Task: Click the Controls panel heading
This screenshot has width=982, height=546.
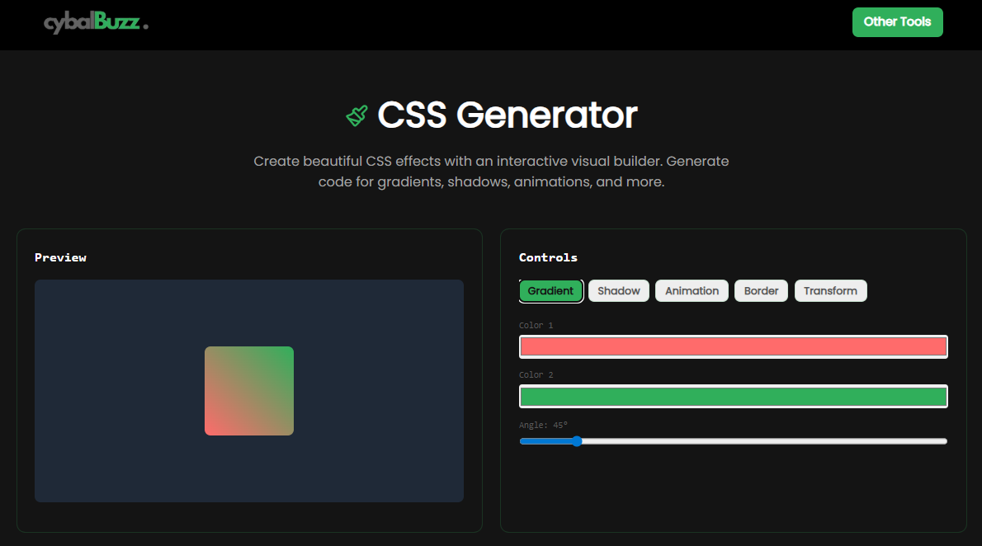Action: 548,257
